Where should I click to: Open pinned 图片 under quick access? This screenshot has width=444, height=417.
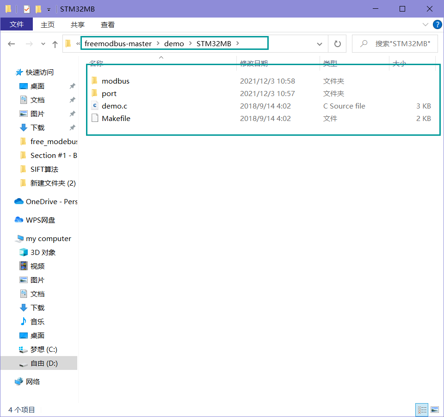pos(37,114)
